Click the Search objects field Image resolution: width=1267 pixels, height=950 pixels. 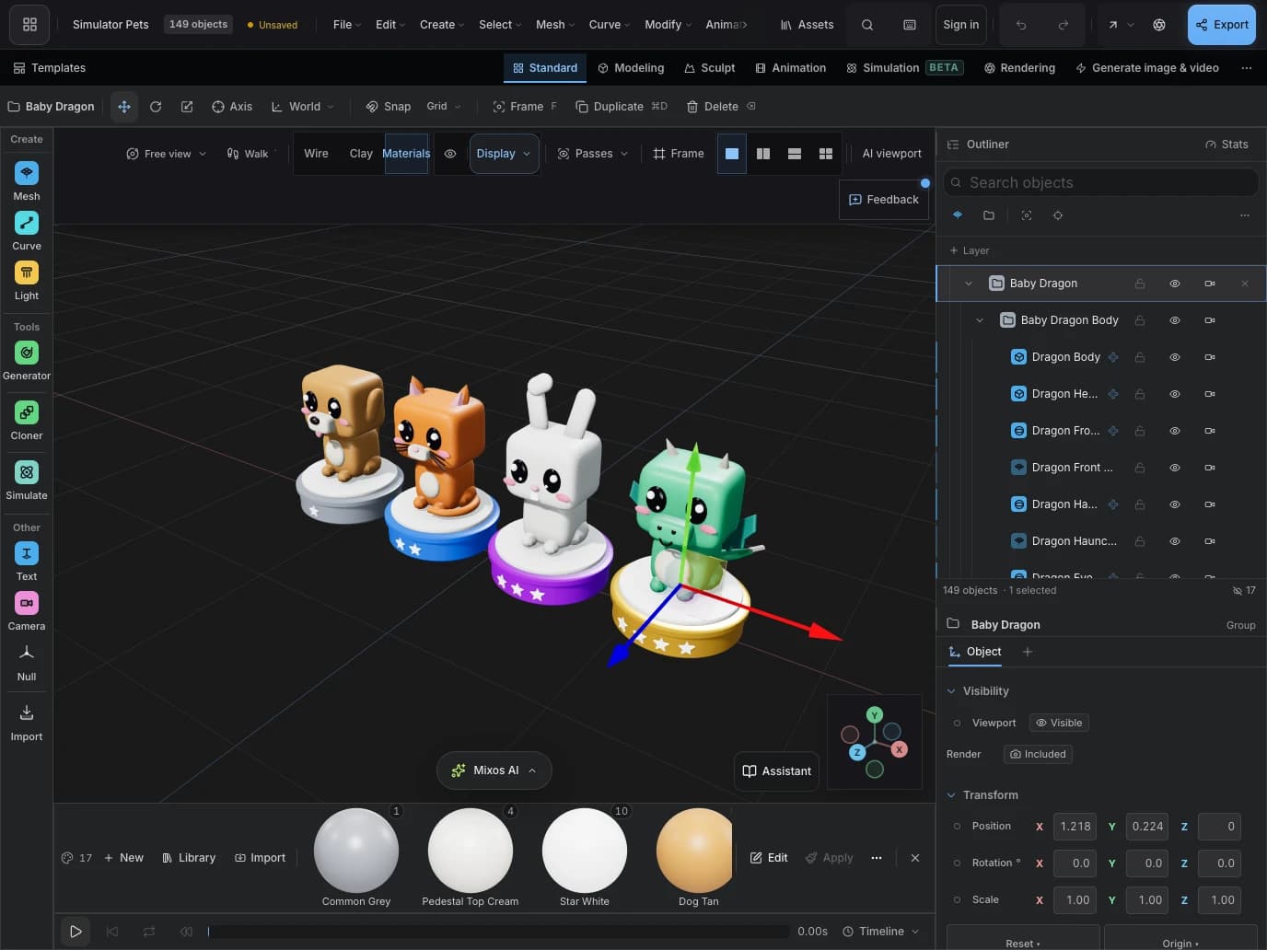1101,182
